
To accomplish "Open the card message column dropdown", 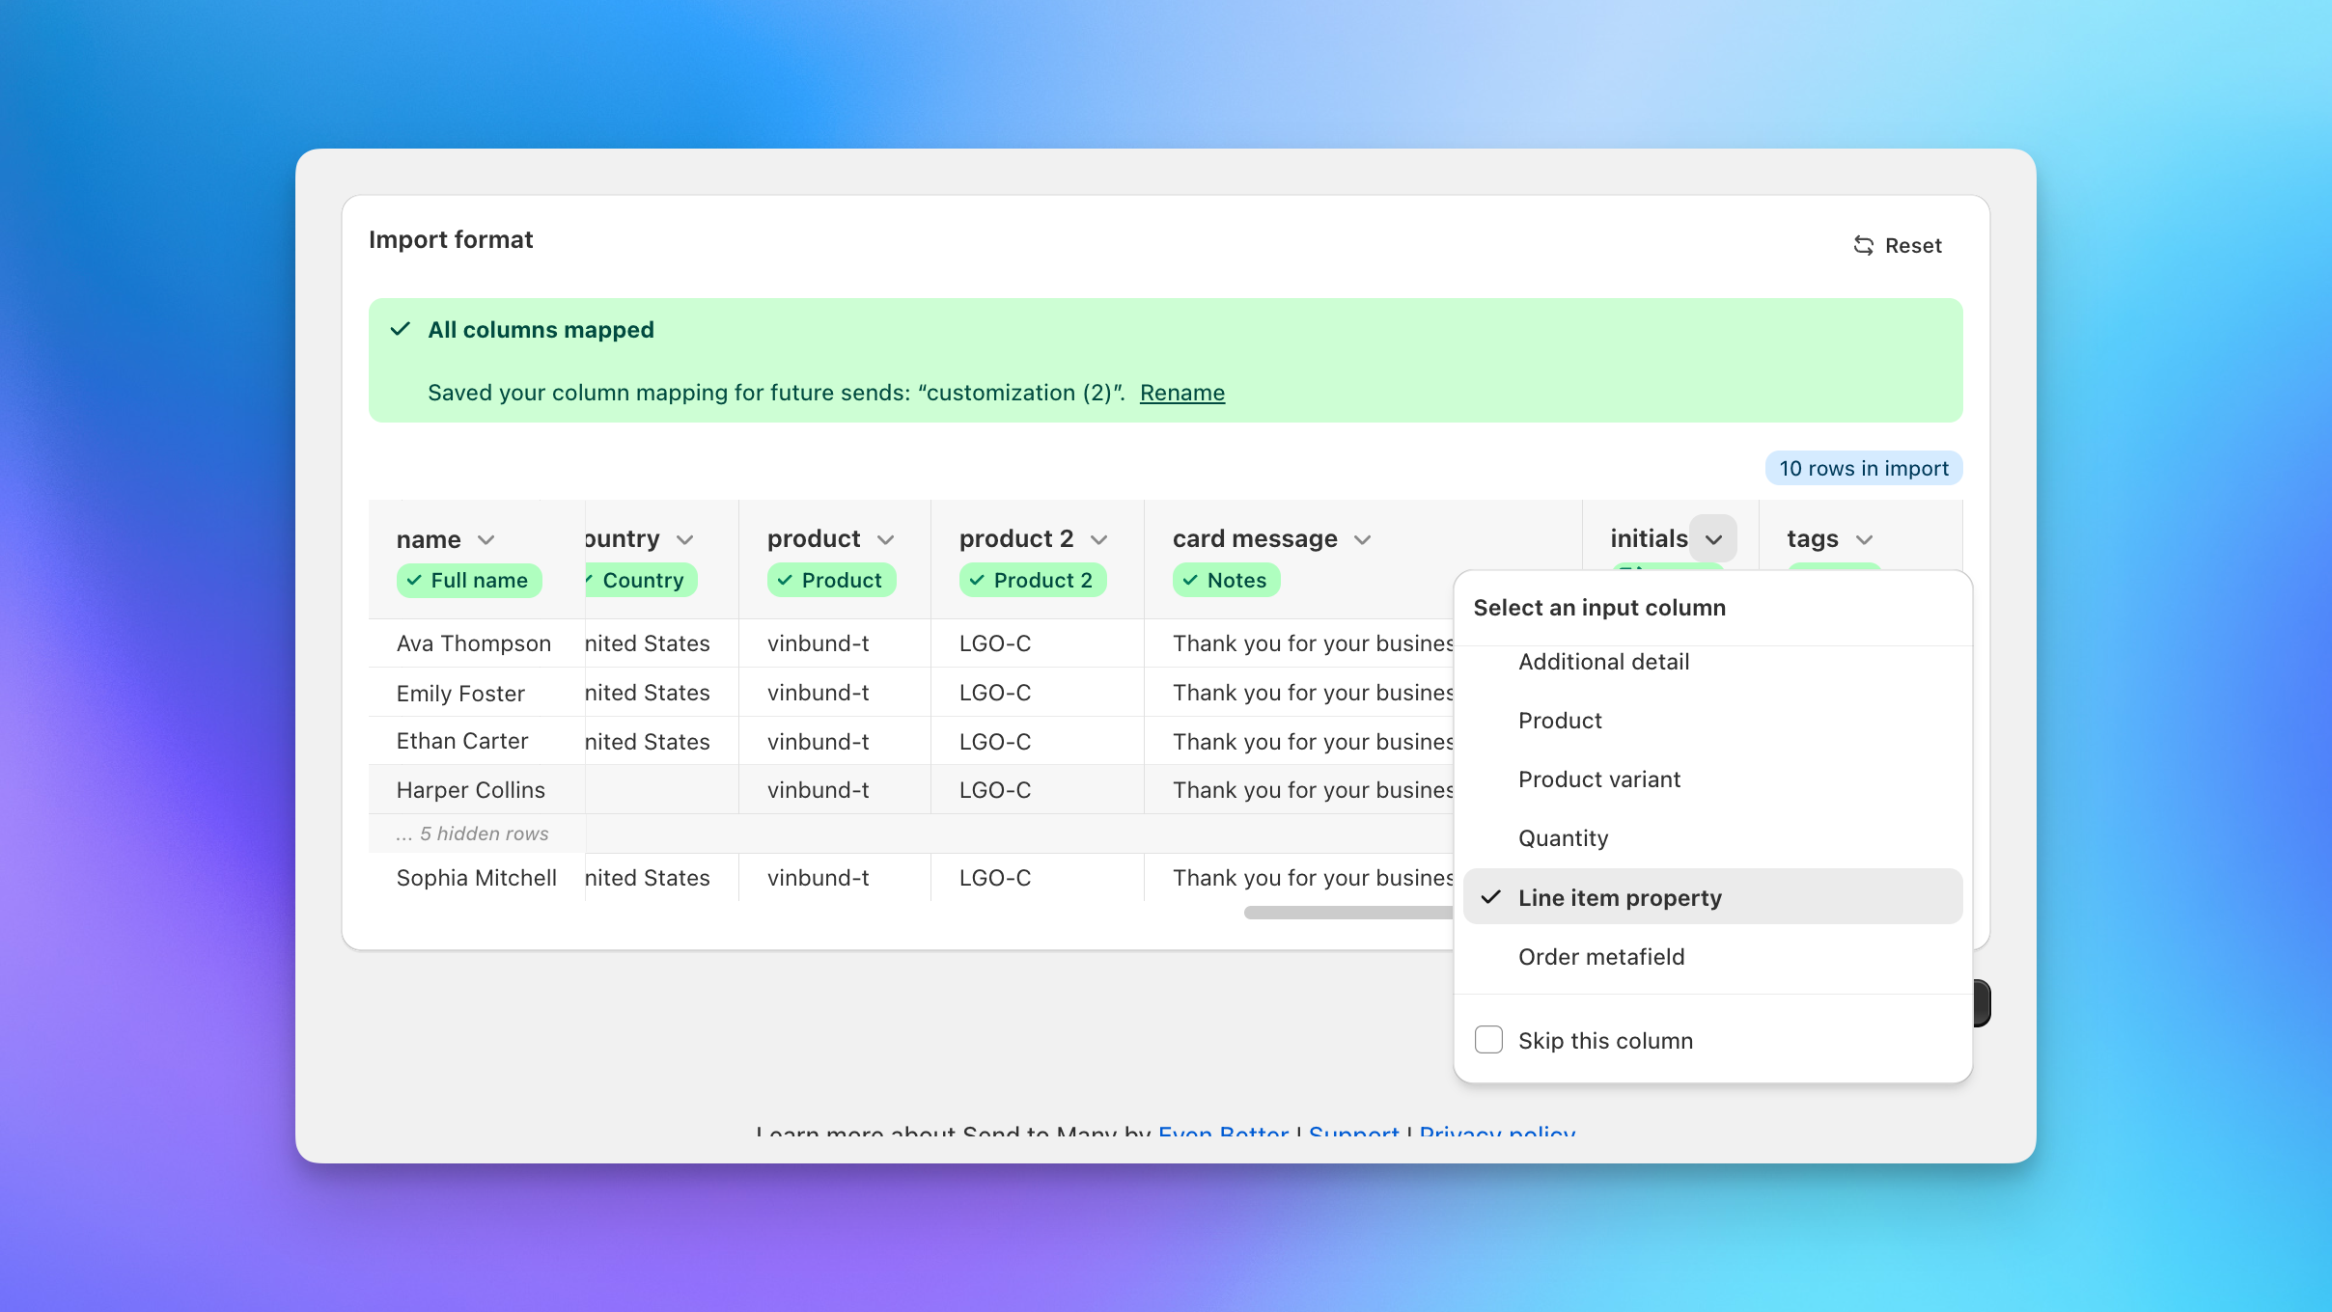I will click(x=1362, y=539).
